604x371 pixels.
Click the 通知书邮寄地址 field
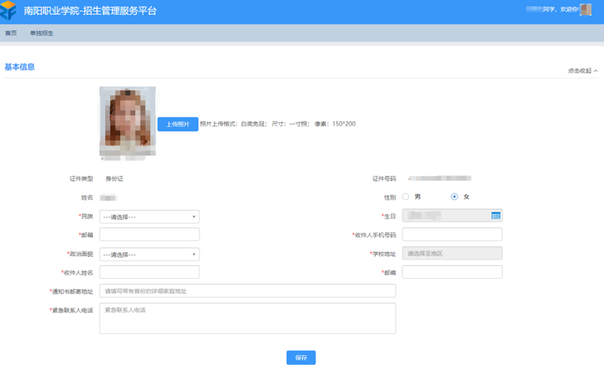pos(248,291)
